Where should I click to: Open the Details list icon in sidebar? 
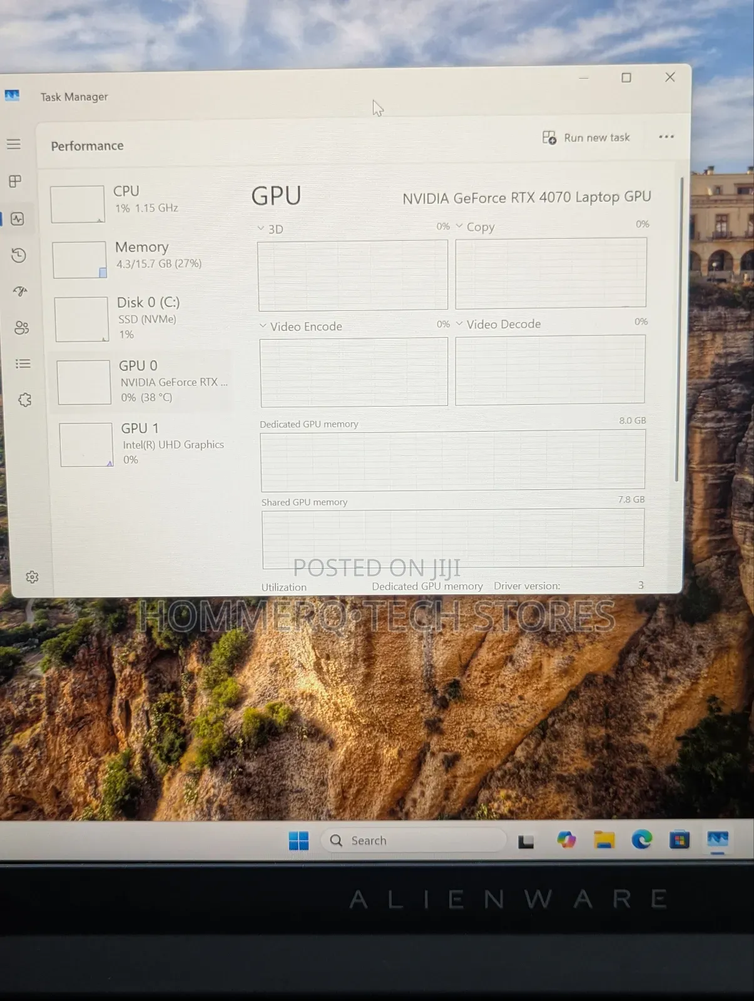[23, 363]
